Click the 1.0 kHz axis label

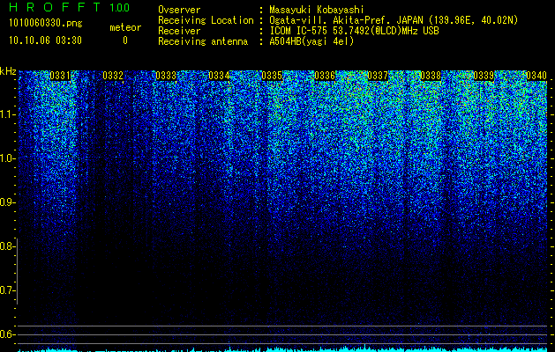pos(7,158)
